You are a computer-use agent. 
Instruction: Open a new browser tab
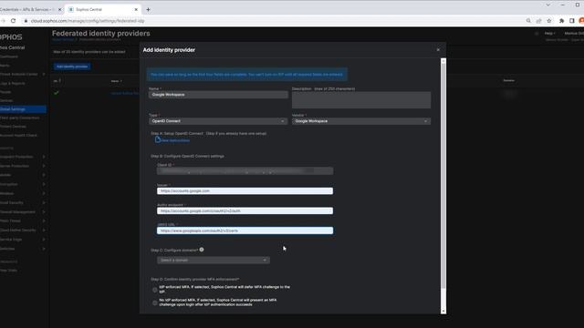point(148,10)
